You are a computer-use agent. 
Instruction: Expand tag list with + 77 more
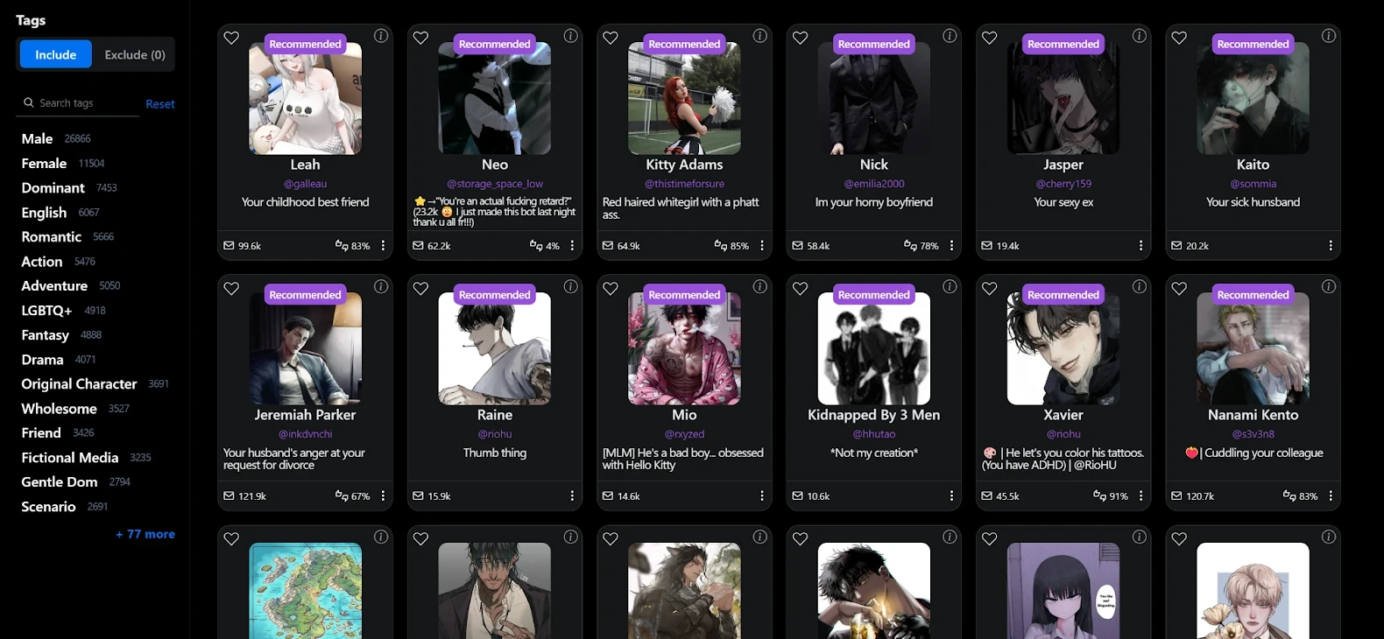tap(145, 534)
